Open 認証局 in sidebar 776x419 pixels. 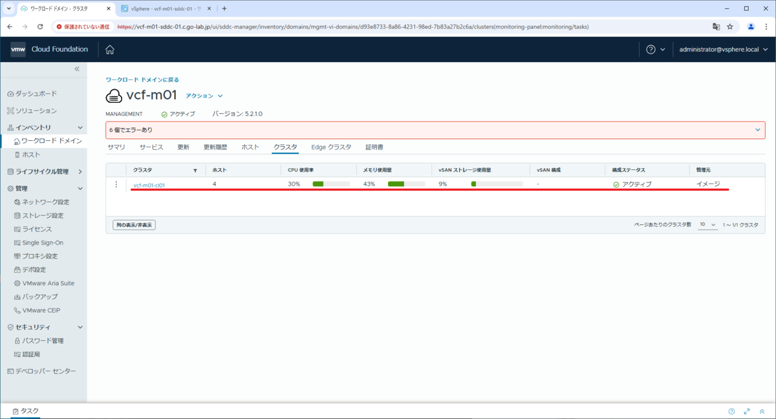coord(27,354)
